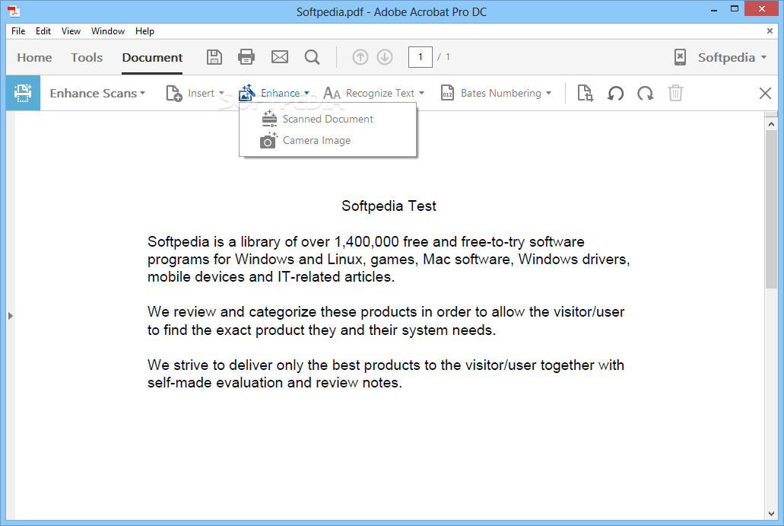Open the Window menu
The width and height of the screenshot is (784, 526).
[107, 31]
